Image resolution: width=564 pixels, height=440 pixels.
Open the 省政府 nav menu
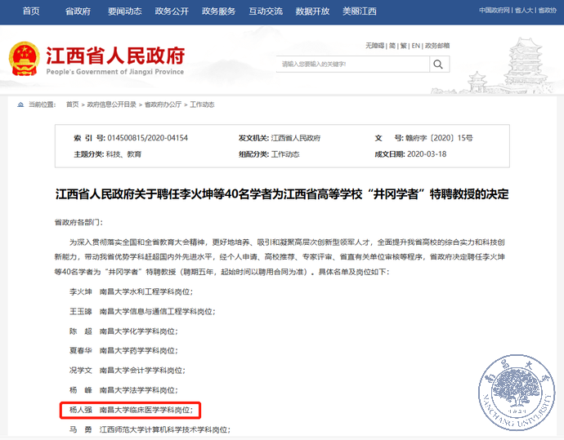pos(78,11)
